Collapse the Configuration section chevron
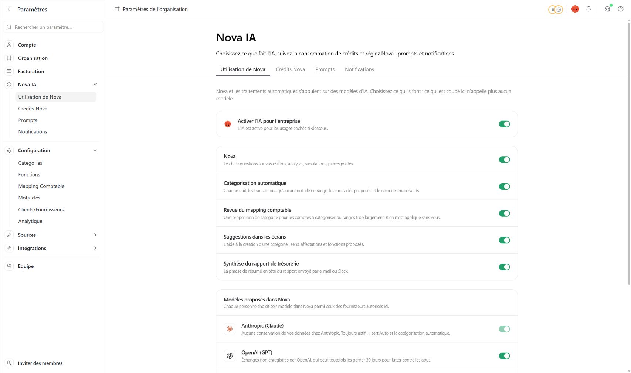The width and height of the screenshot is (631, 373). [x=95, y=150]
